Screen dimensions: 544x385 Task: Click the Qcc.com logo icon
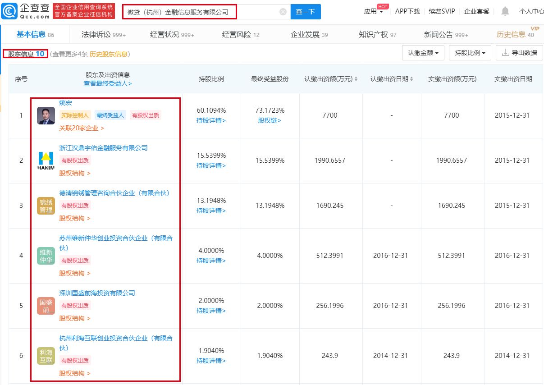(x=9, y=11)
